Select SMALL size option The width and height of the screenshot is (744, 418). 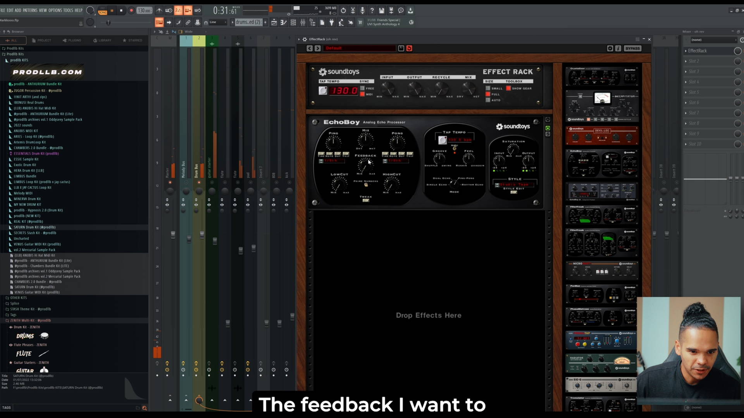point(488,88)
